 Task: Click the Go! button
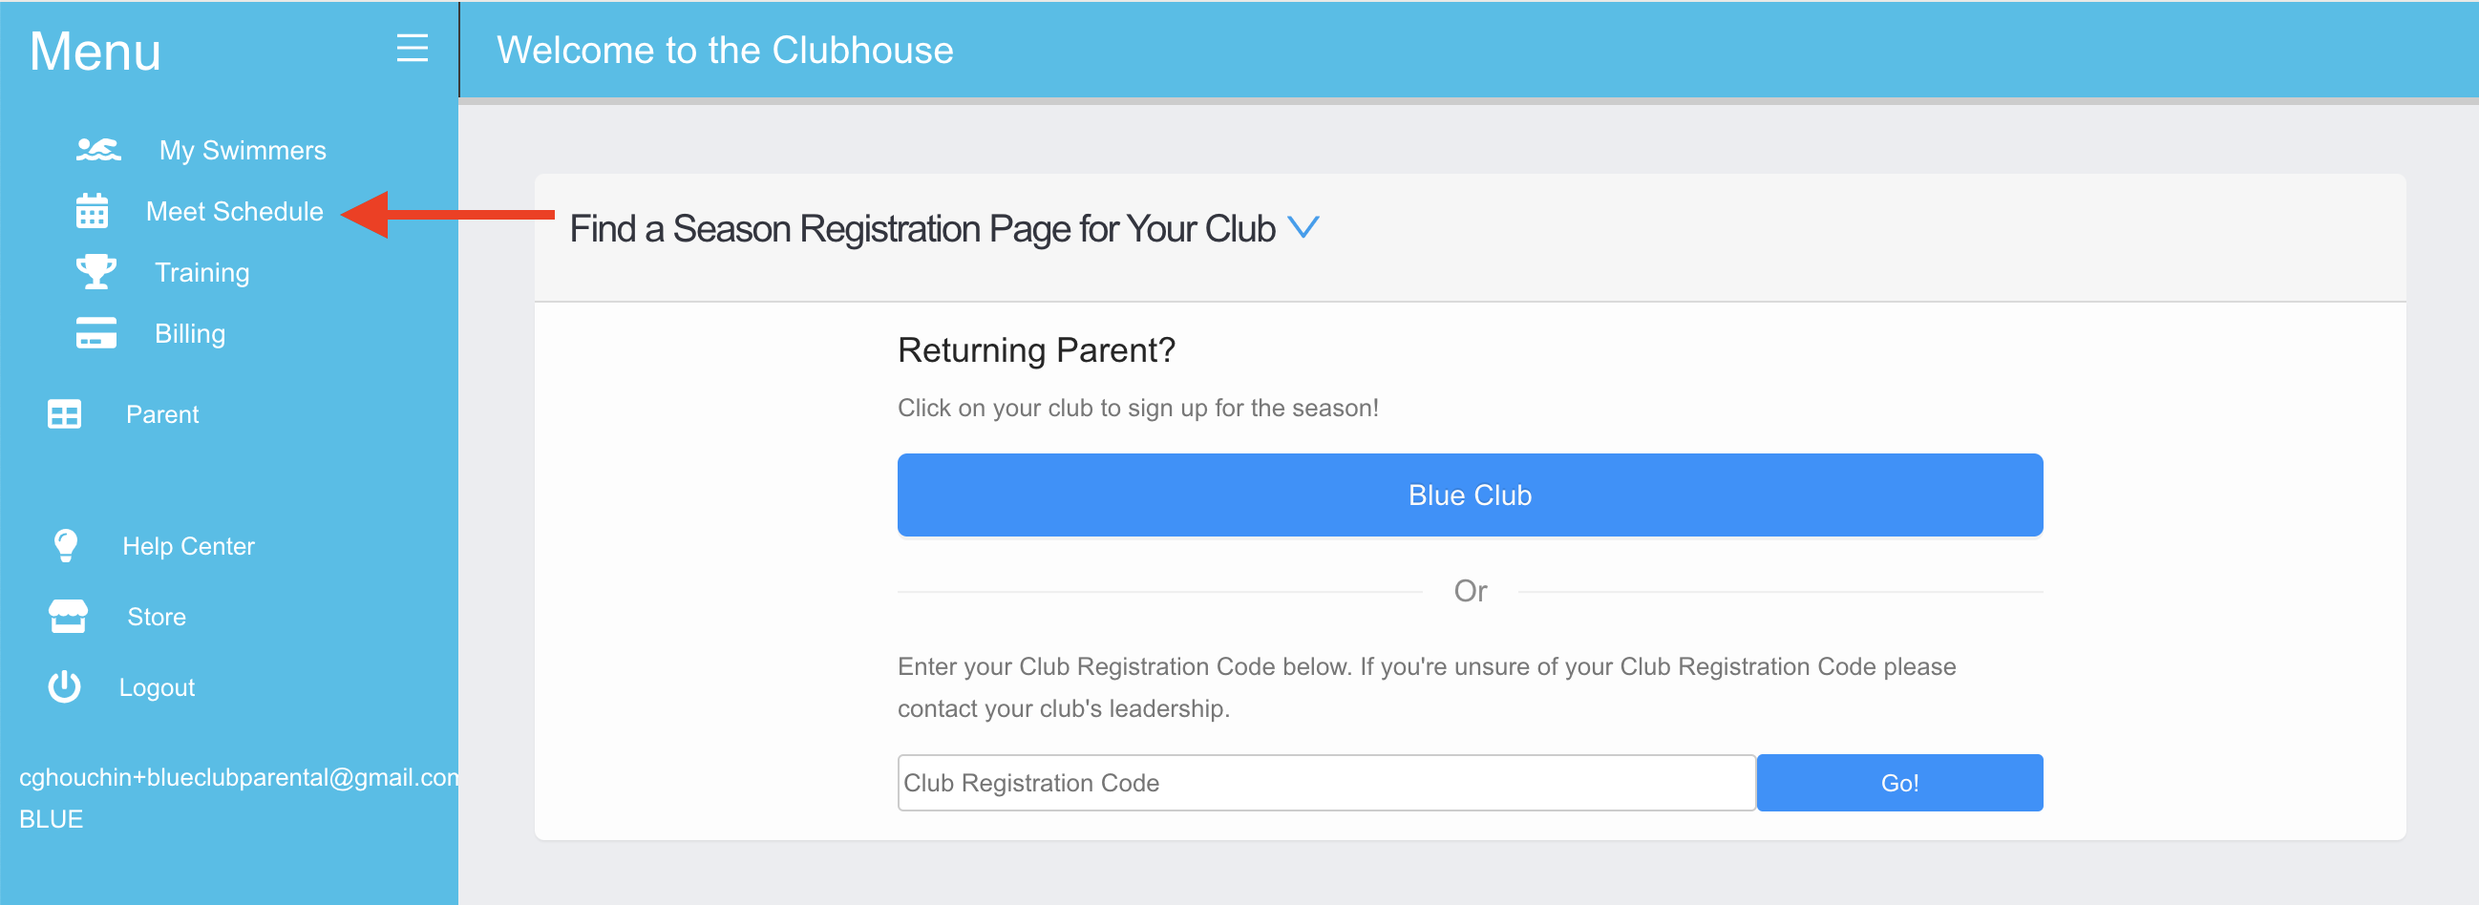coord(1899,783)
